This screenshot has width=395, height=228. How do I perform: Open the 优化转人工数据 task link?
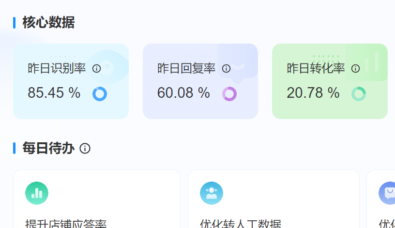(x=241, y=224)
